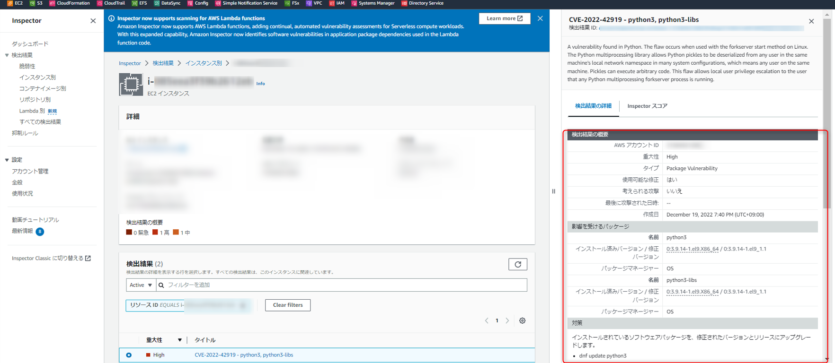Viewport: 835px width, 363px height.
Task: Open ダッシュボード in sidebar
Action: [30, 44]
